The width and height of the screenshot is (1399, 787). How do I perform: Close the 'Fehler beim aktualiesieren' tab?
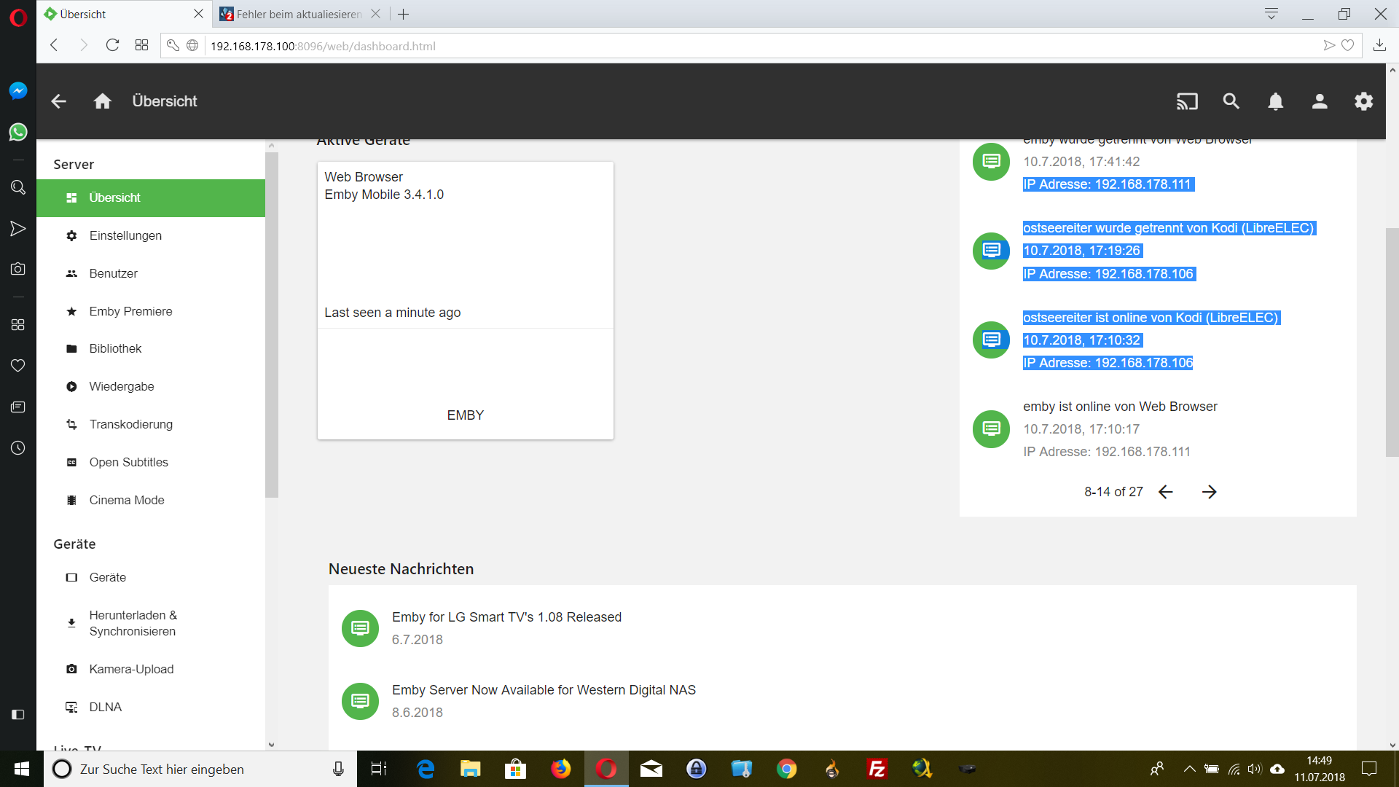376,14
